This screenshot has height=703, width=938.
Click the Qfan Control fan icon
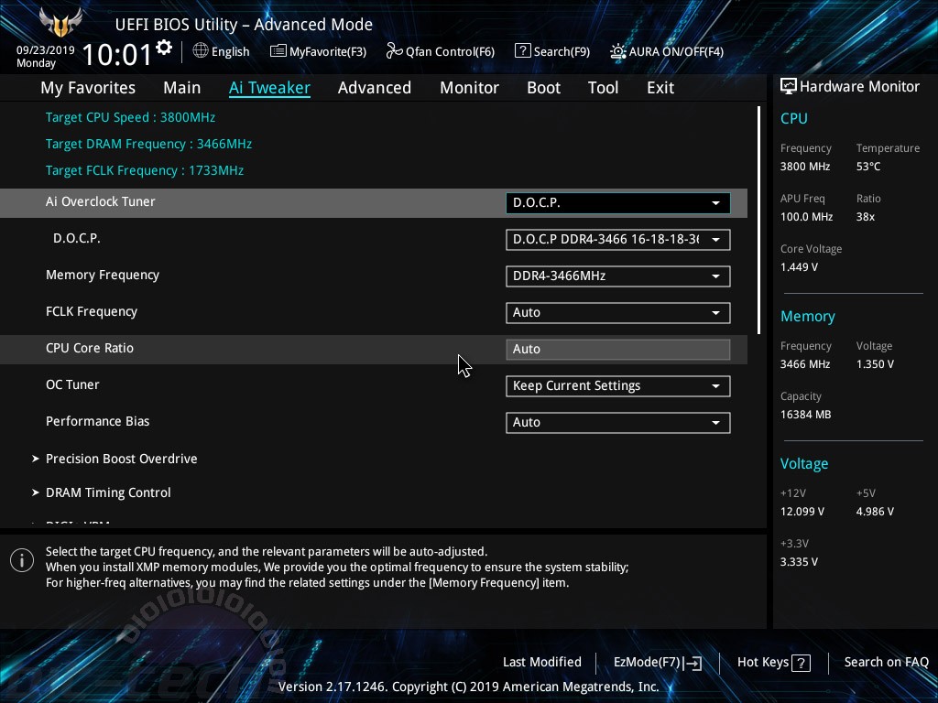click(394, 51)
